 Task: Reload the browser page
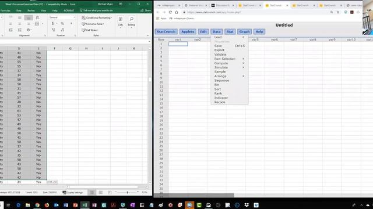tap(170, 12)
